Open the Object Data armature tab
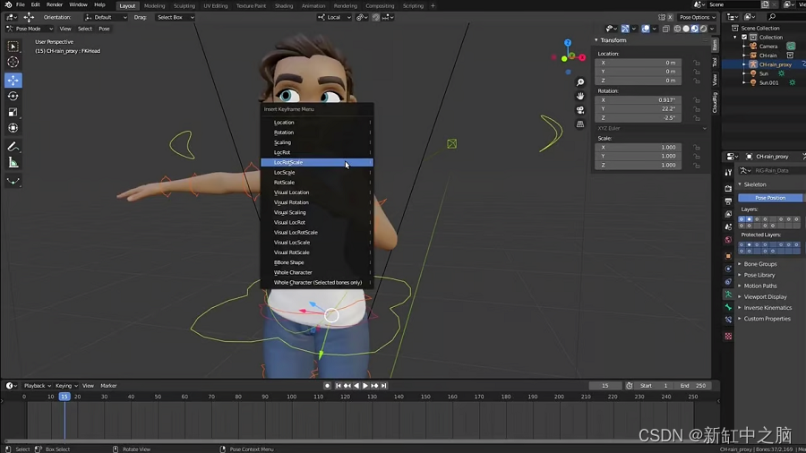806x453 pixels. (x=728, y=295)
